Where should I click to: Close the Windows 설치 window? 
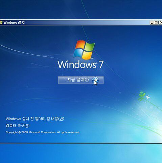(x=161, y=23)
